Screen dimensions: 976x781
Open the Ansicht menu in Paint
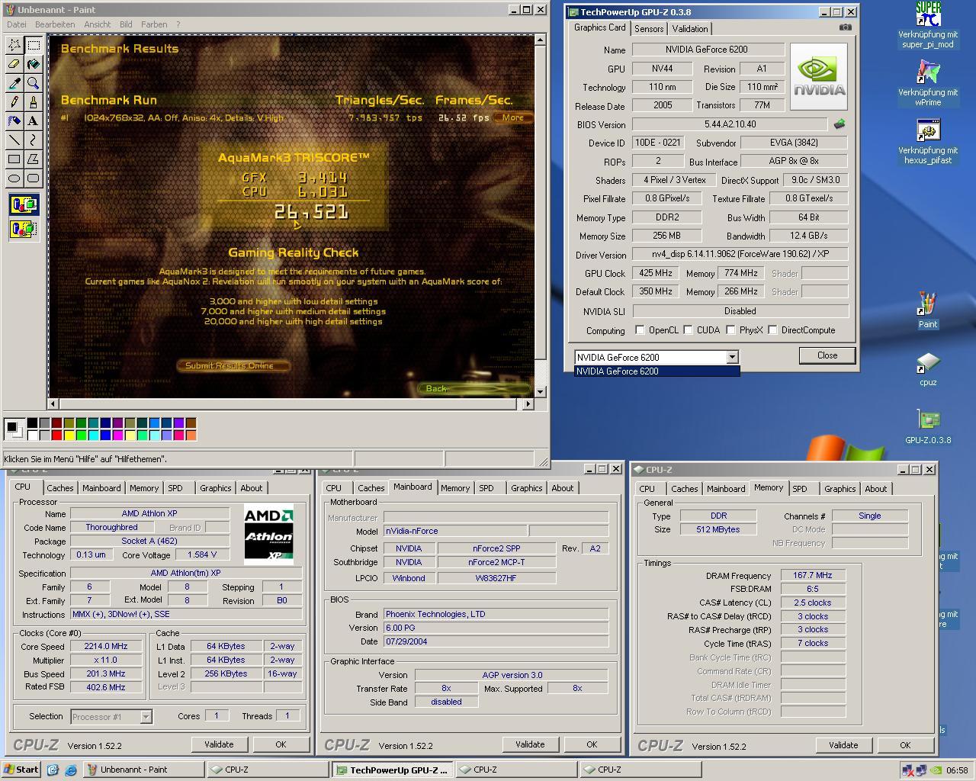point(98,24)
